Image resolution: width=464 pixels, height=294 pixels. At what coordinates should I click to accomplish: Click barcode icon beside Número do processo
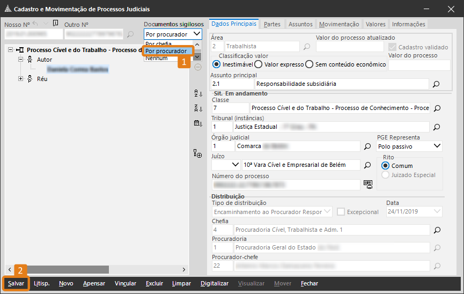368,184
